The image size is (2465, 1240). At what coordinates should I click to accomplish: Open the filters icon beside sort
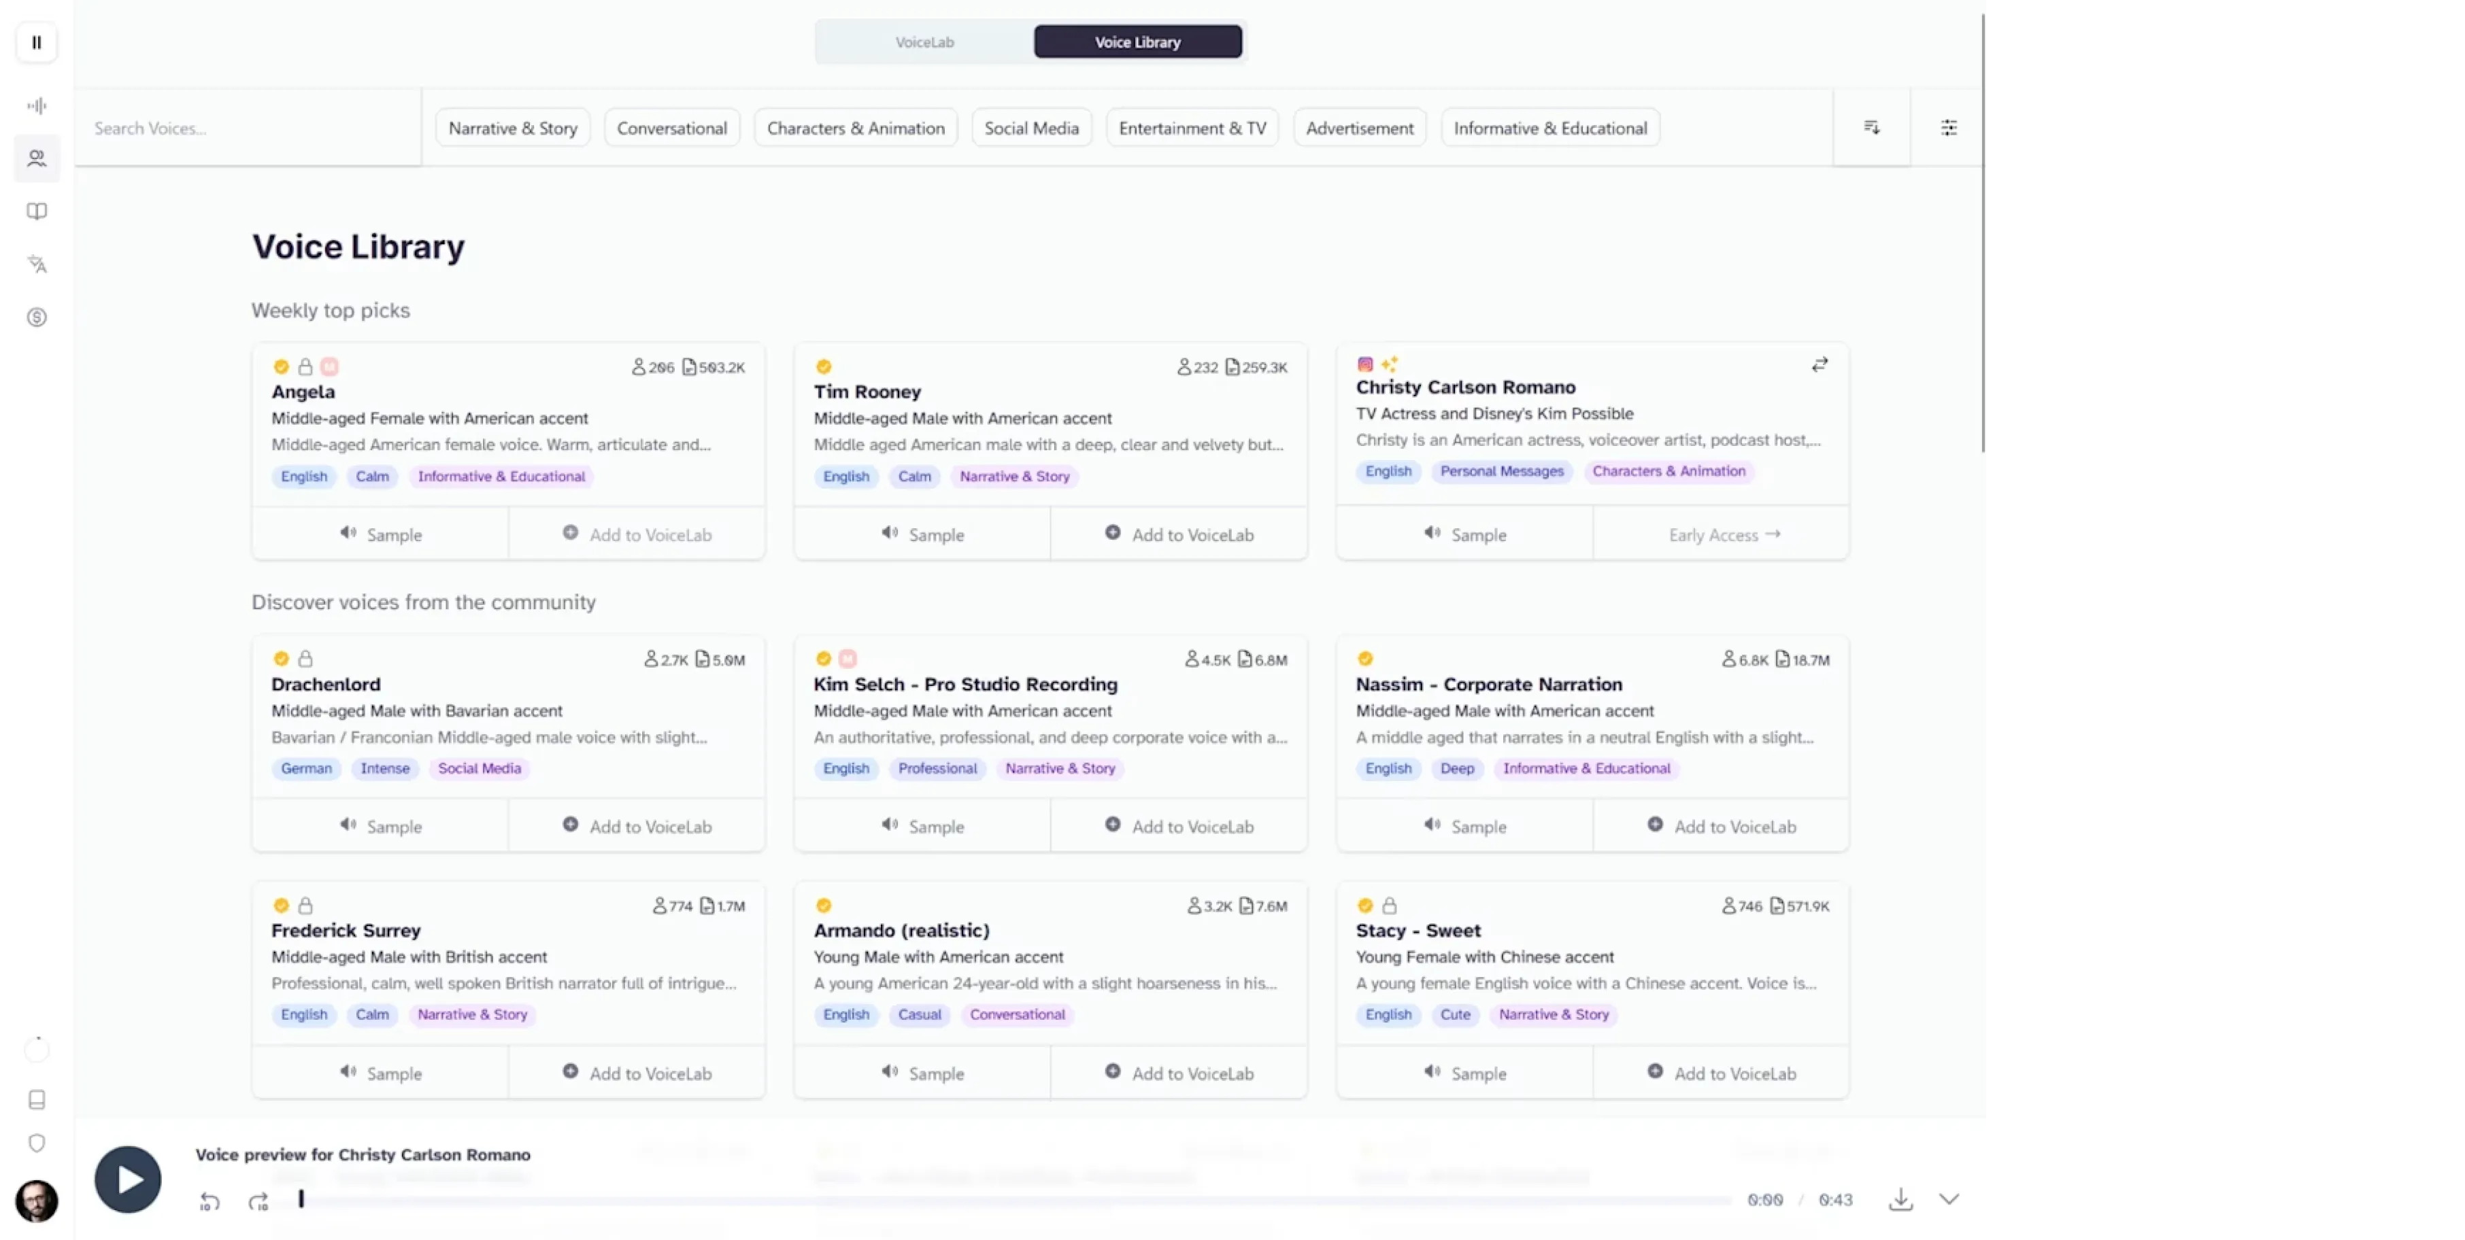pyautogui.click(x=1949, y=127)
